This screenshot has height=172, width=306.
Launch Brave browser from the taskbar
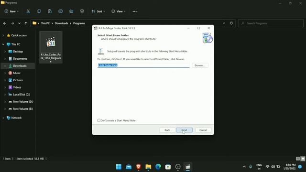click(139, 167)
